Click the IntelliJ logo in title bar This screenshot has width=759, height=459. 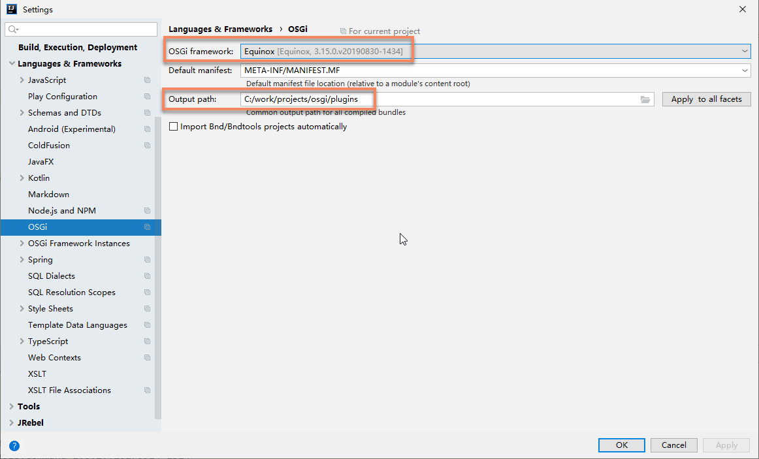12,9
